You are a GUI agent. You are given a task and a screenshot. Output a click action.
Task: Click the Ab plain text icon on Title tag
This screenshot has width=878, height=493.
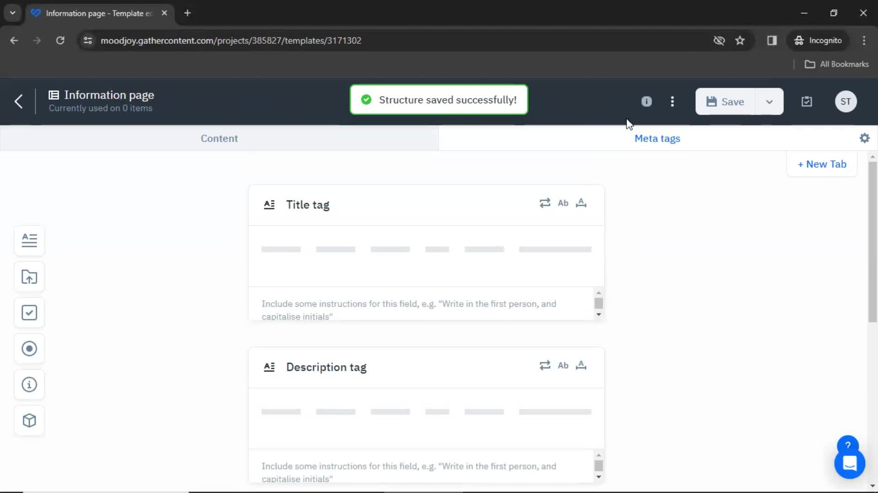point(563,203)
